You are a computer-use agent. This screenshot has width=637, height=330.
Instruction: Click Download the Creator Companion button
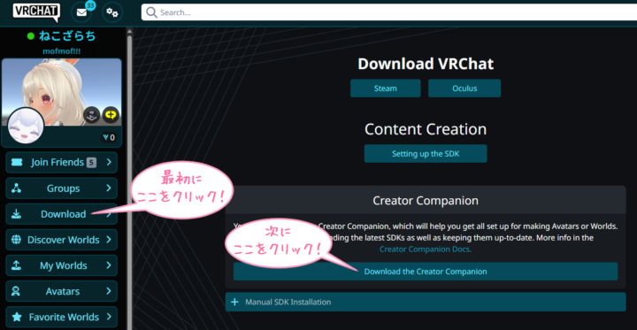click(426, 271)
